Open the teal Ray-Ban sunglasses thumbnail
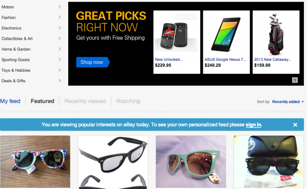This screenshot has width=307, height=189. click(191, 162)
